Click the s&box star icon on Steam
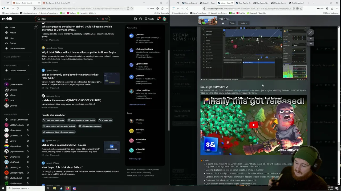The image size is (341, 191). [223, 23]
